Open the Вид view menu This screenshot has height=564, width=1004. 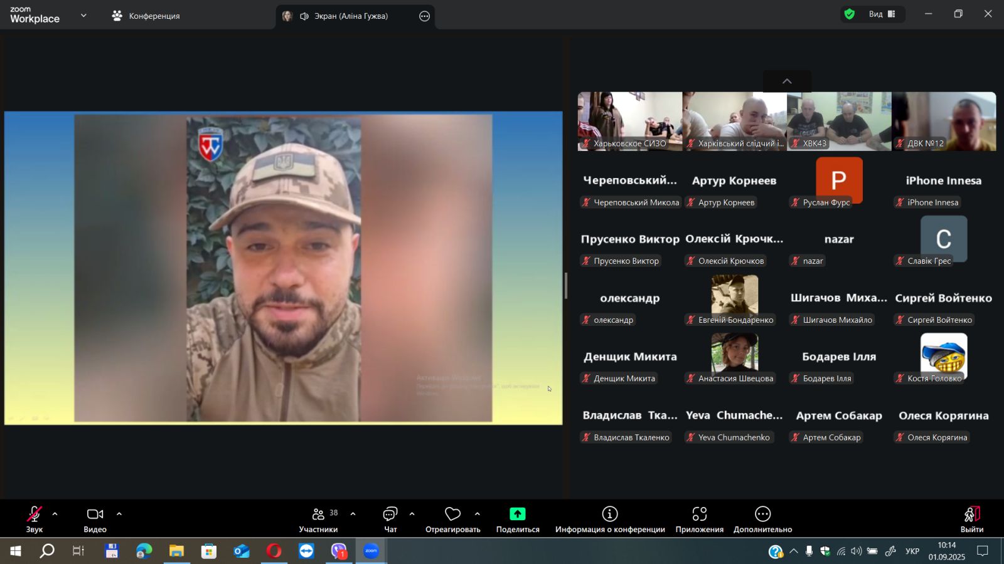click(882, 14)
